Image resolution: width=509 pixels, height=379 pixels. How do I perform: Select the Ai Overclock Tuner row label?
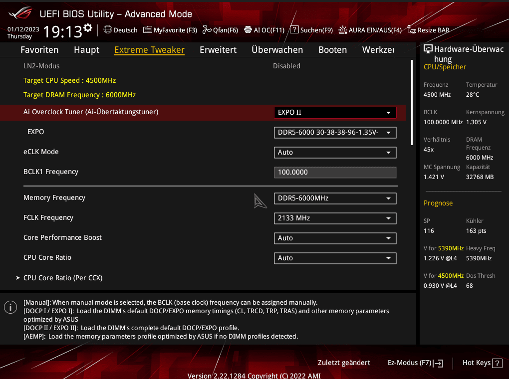(x=91, y=112)
